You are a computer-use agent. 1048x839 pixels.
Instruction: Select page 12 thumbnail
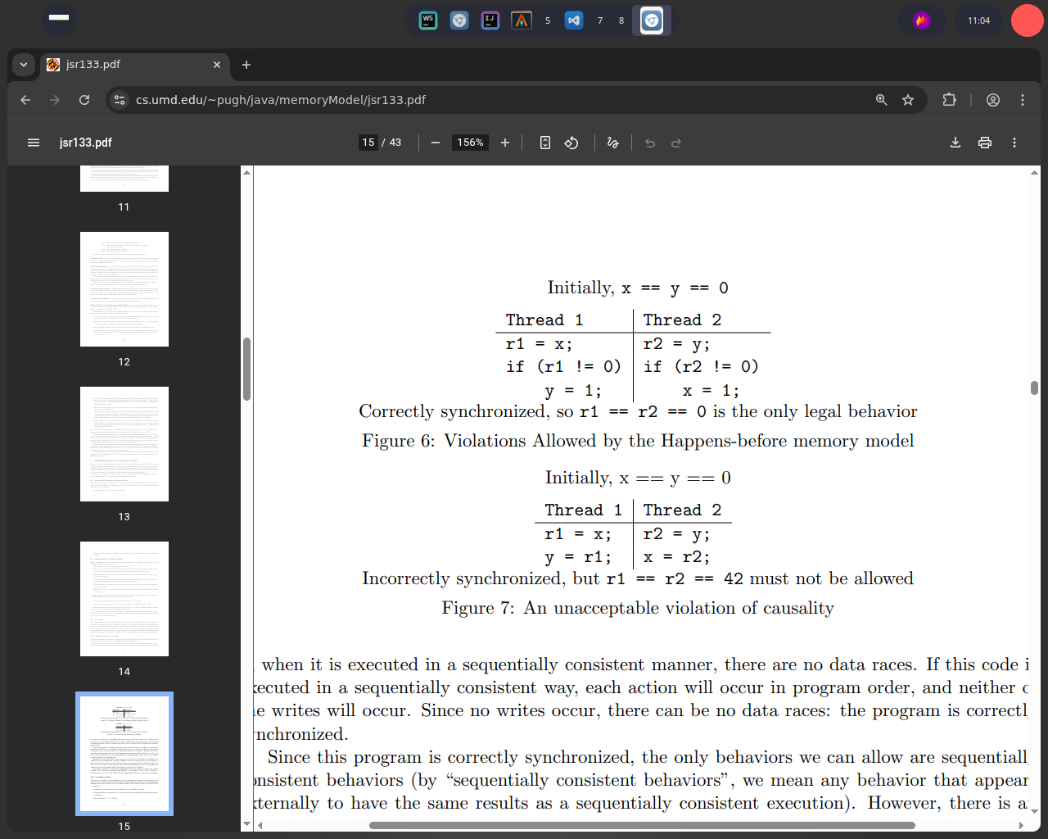point(124,289)
